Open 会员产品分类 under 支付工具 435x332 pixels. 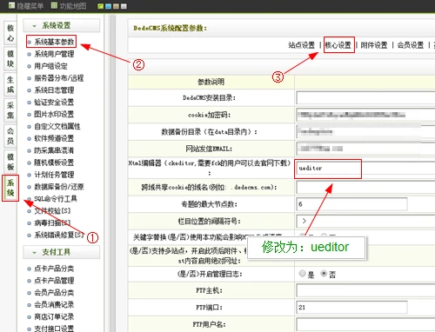54,293
